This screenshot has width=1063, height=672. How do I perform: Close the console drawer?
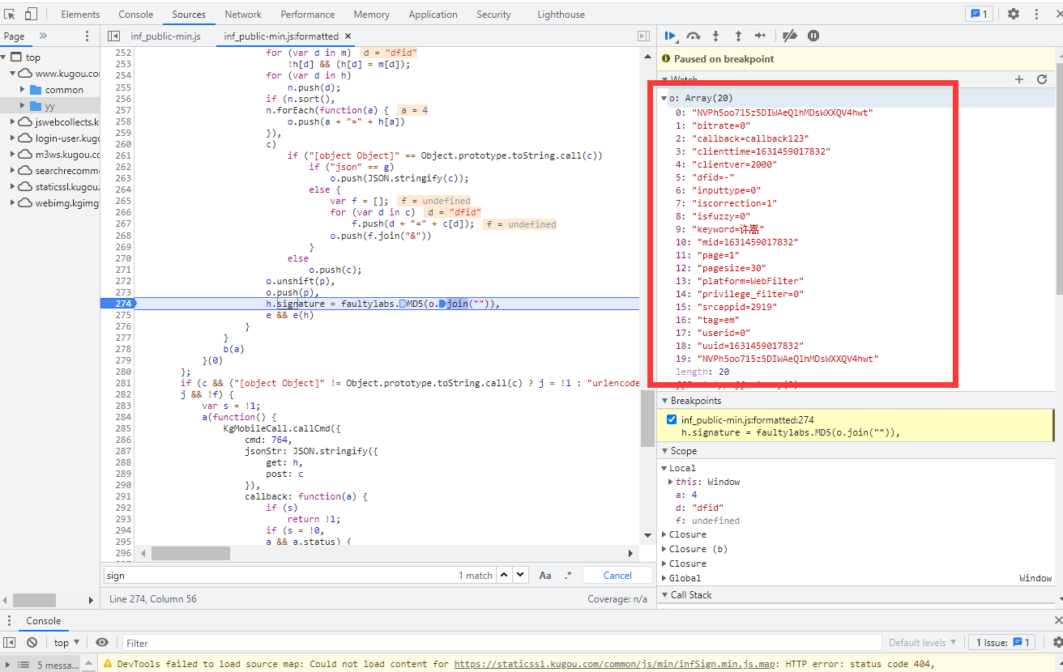coord(1059,621)
